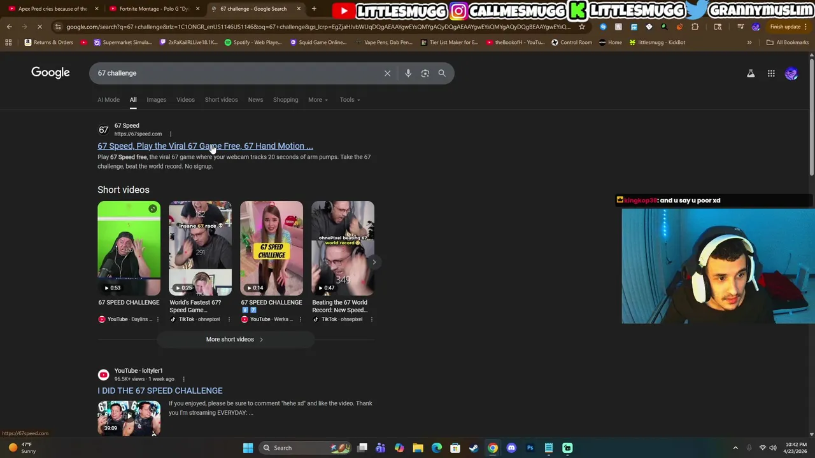Open Steam from the taskbar
The height and width of the screenshot is (458, 815).
[x=474, y=448]
